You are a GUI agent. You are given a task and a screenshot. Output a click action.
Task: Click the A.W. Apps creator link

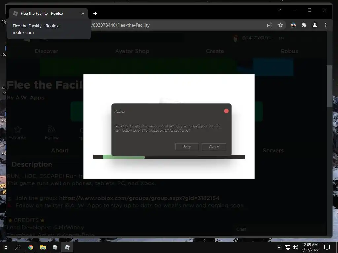pos(30,98)
